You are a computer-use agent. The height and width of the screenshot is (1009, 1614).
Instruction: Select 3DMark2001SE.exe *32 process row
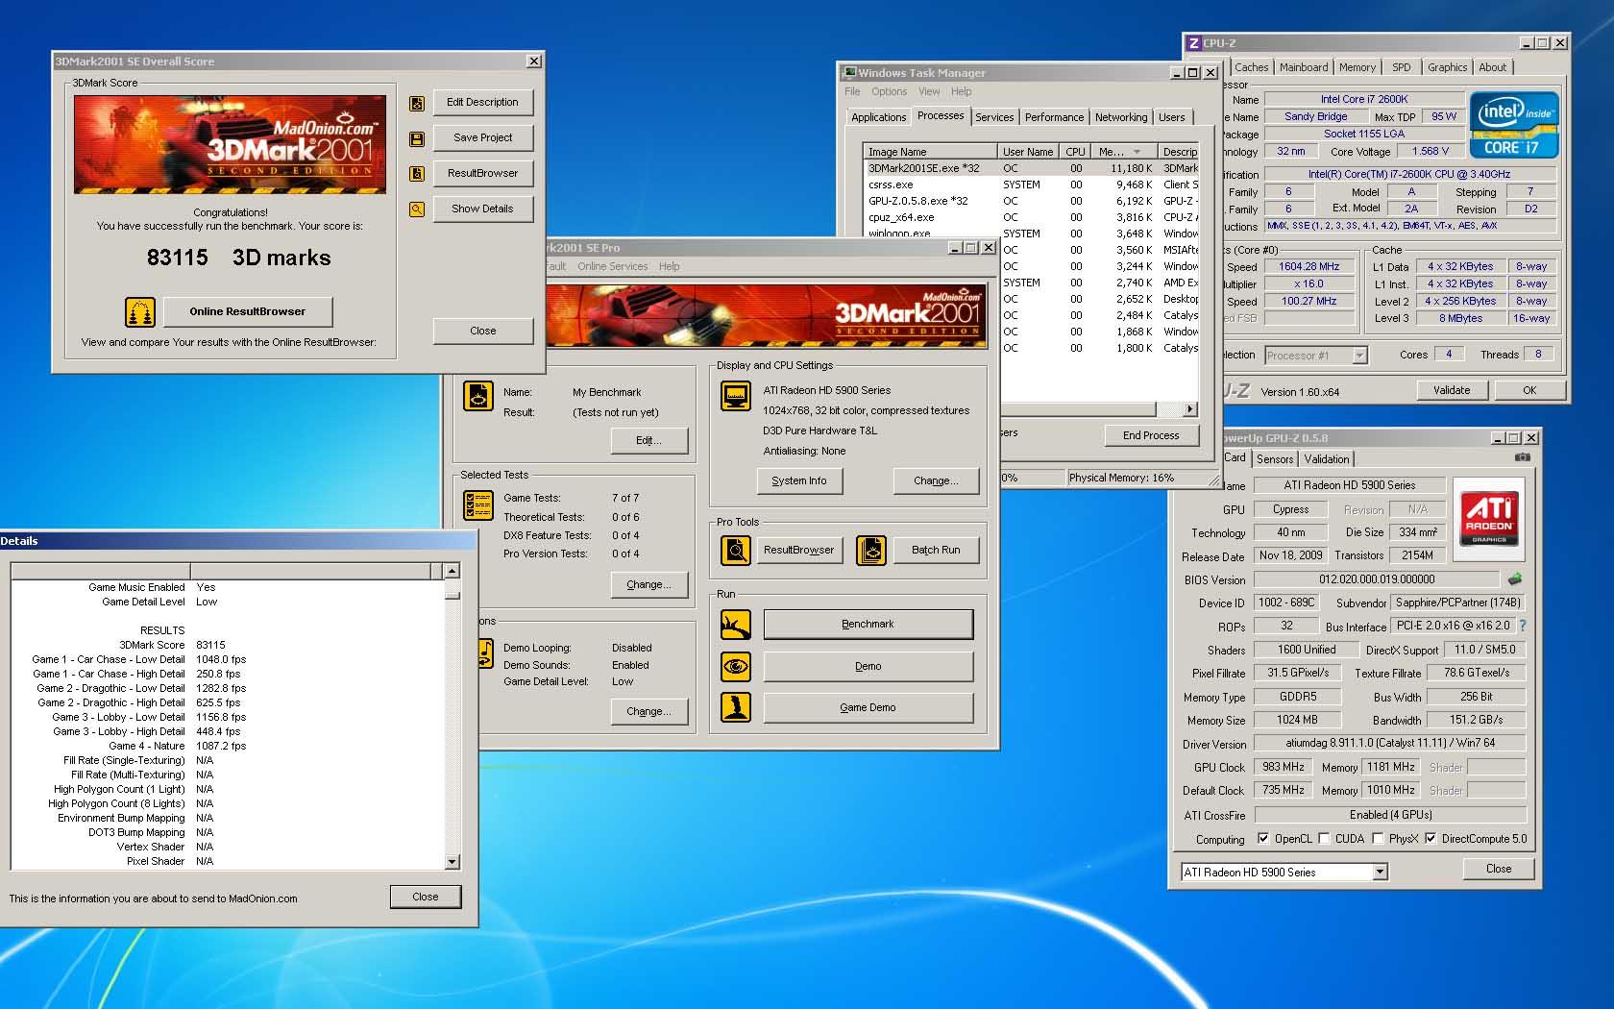[x=1031, y=168]
